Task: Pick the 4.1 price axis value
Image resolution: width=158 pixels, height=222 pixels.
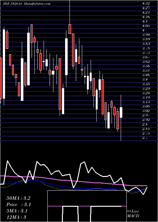Action: (145, 21)
